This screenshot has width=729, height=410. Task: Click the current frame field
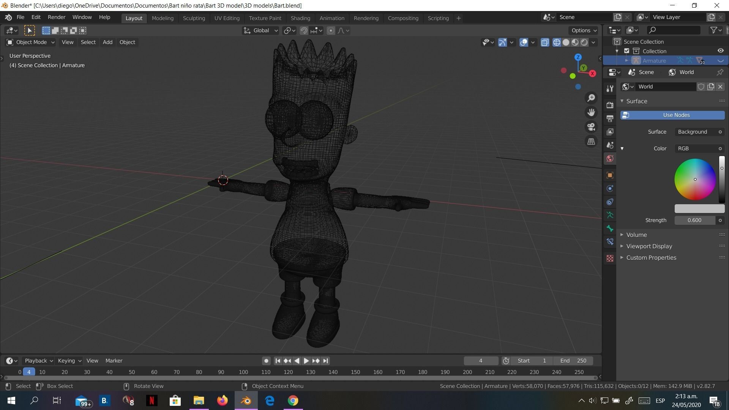[x=481, y=361]
